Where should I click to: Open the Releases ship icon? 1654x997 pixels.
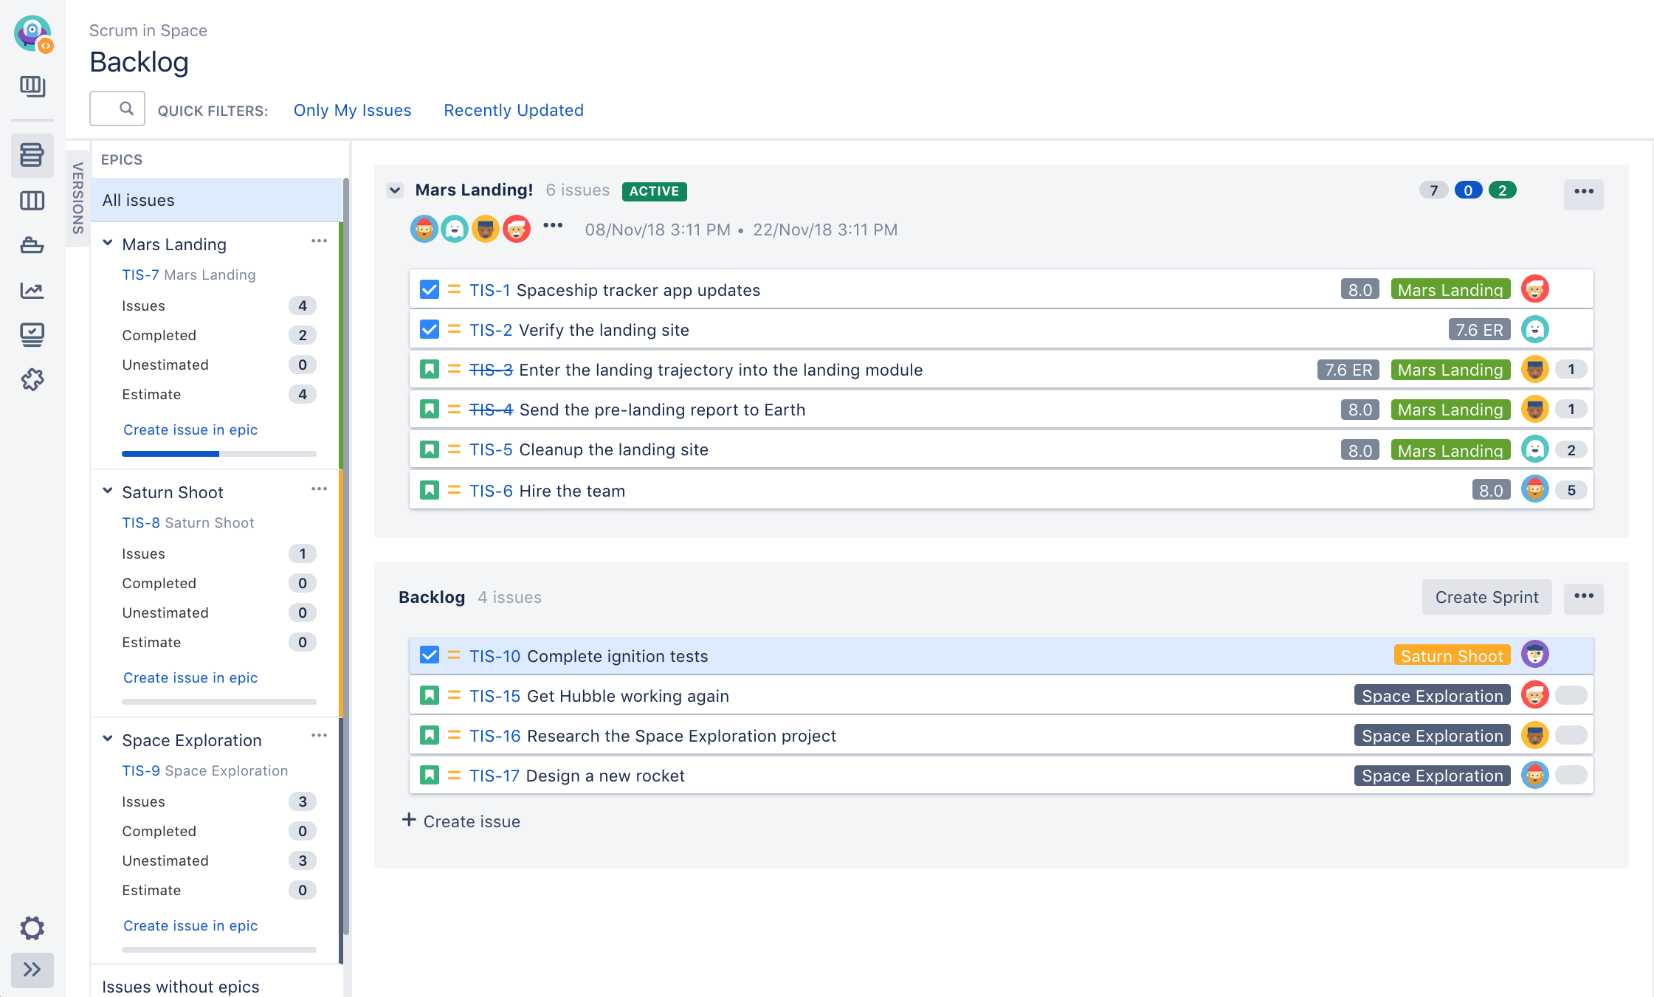(32, 245)
